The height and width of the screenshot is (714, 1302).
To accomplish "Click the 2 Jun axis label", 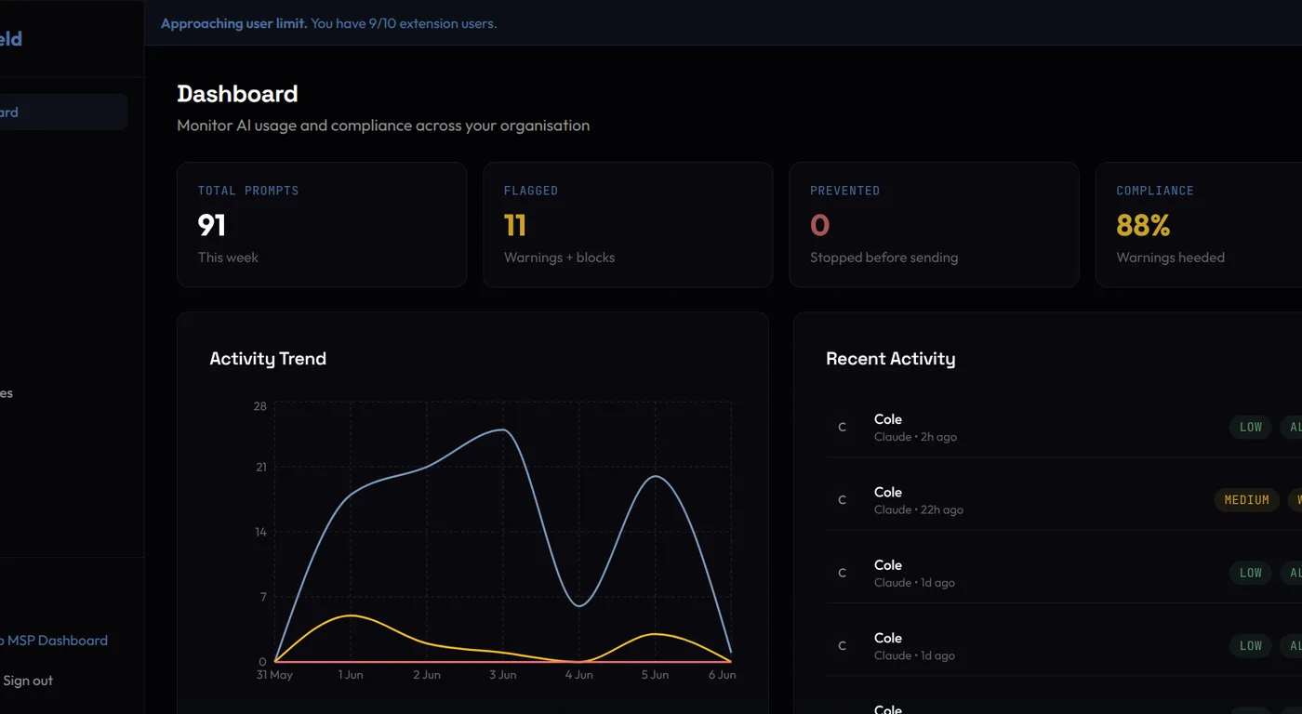I will (427, 675).
